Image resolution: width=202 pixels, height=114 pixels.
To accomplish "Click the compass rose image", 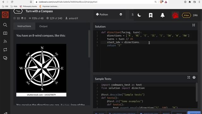I will click(41, 70).
